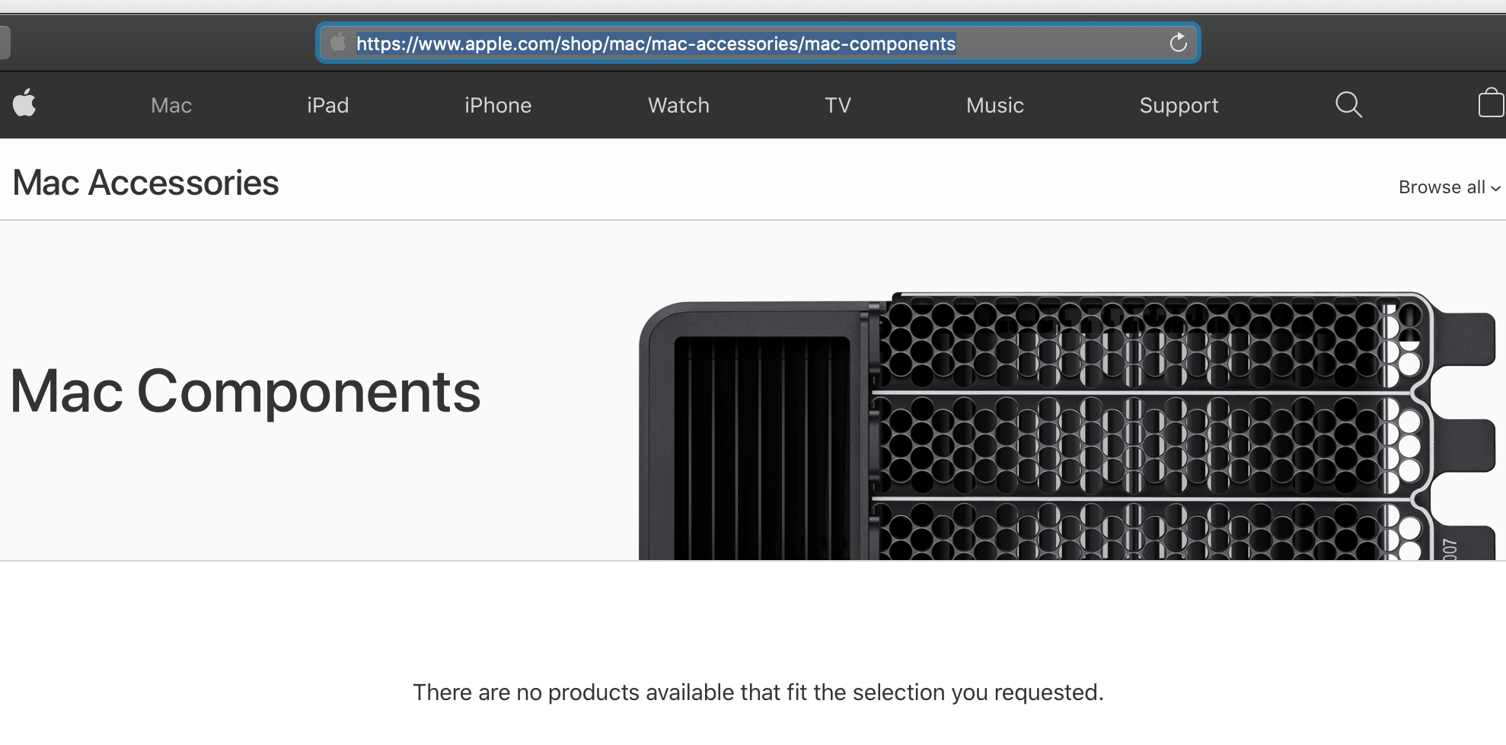Go to the iPad section
This screenshot has width=1506, height=745.
point(328,105)
